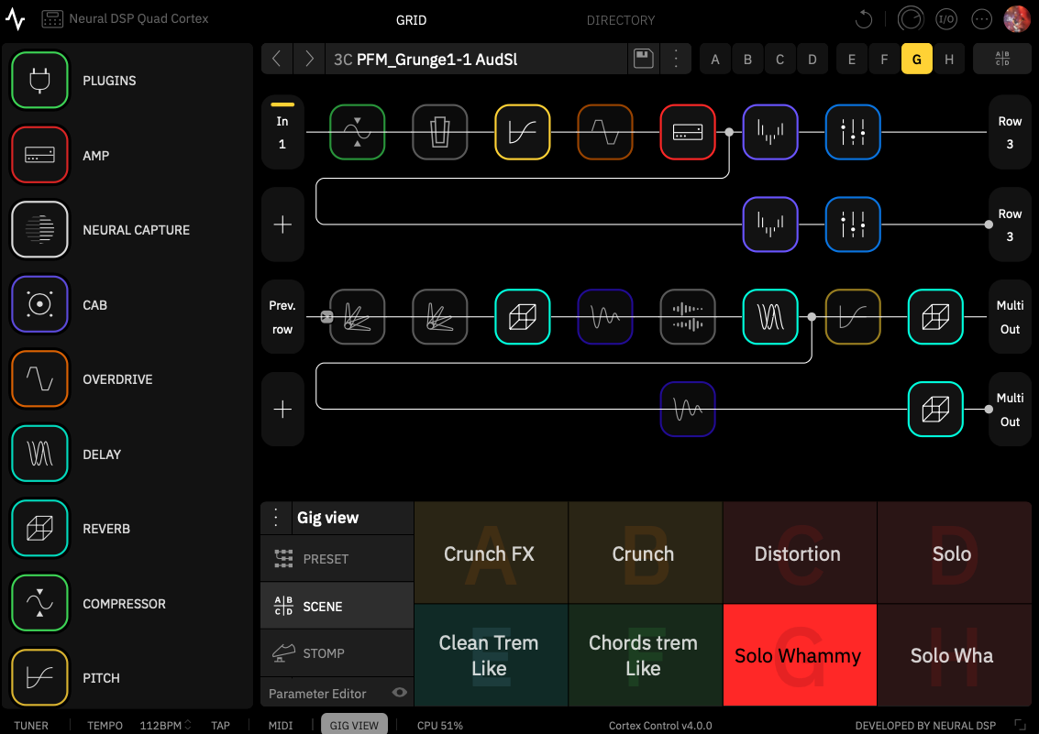
Task: Open the In 1 input block
Action: coord(282,132)
